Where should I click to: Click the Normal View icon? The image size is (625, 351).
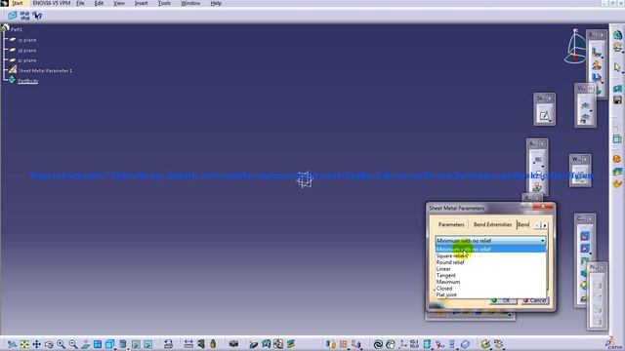coord(85,344)
